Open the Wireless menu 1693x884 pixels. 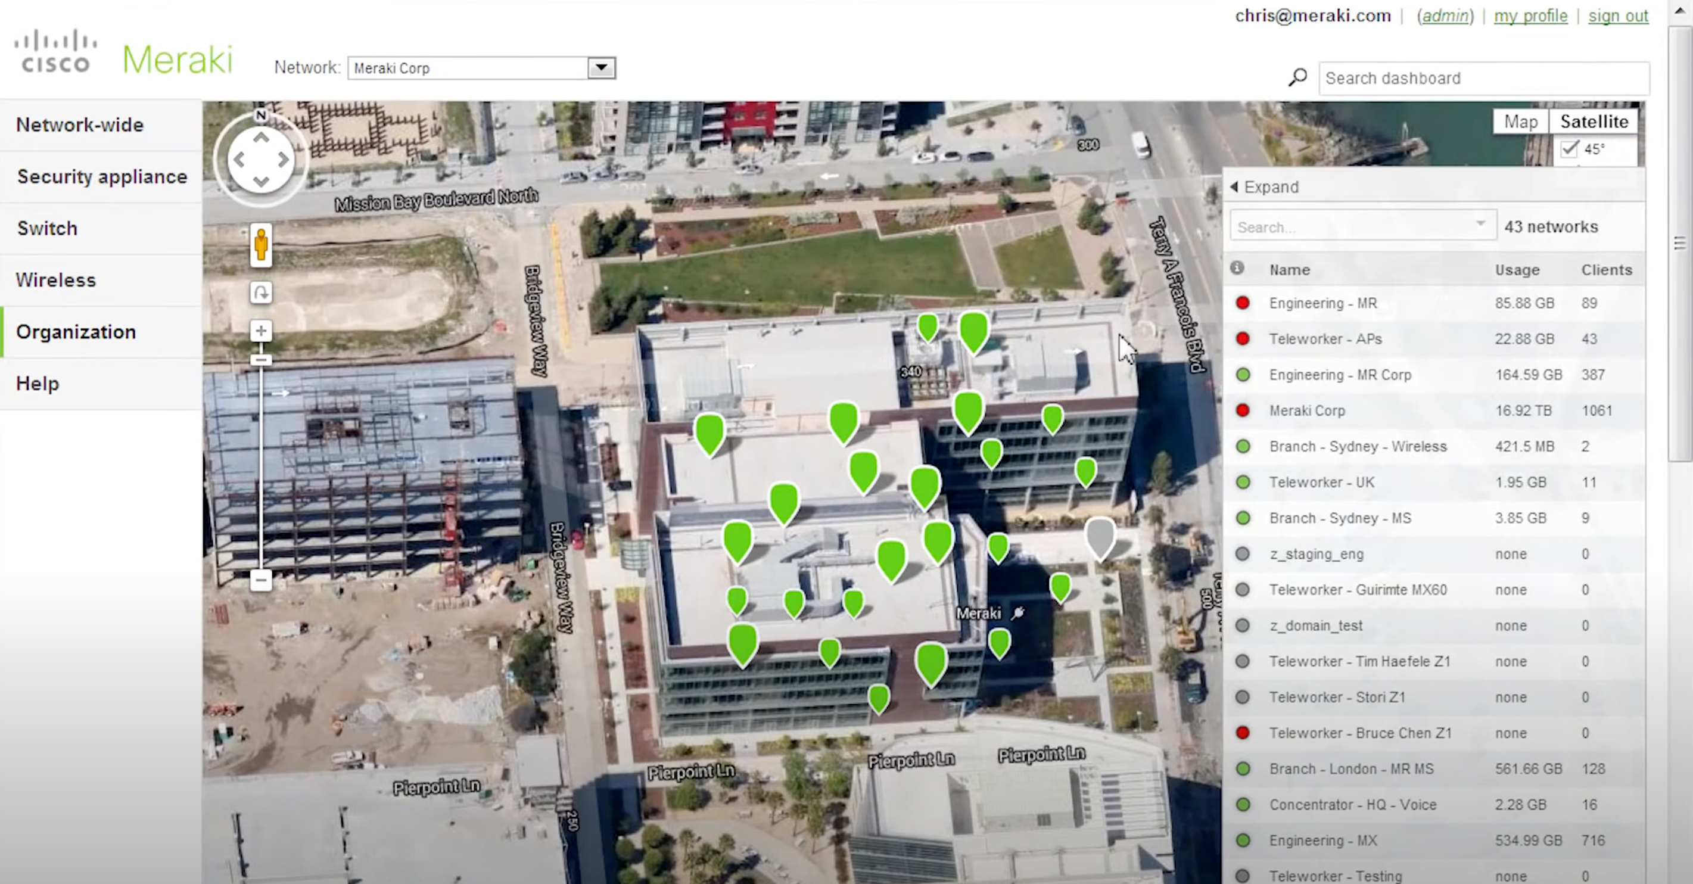tap(56, 280)
